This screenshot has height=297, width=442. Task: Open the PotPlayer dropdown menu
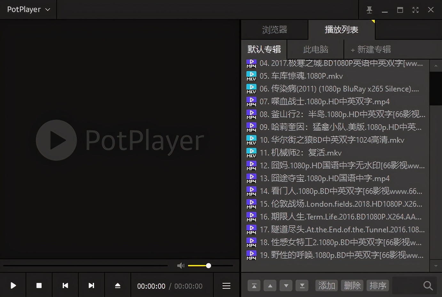[x=28, y=9]
